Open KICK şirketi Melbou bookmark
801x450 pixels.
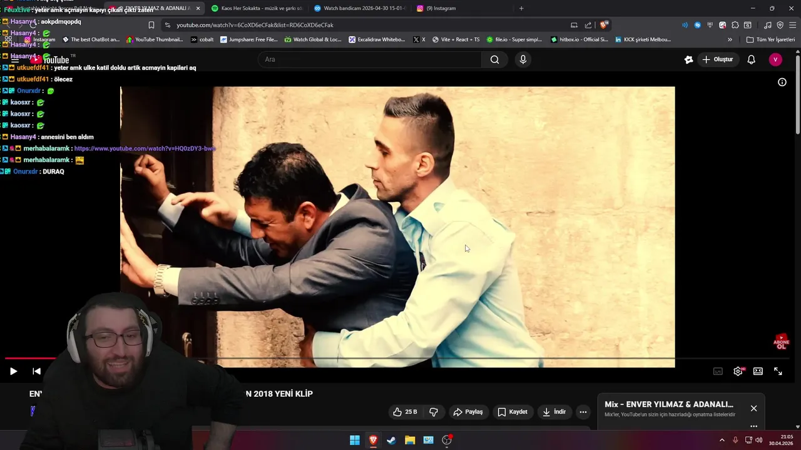pos(643,39)
